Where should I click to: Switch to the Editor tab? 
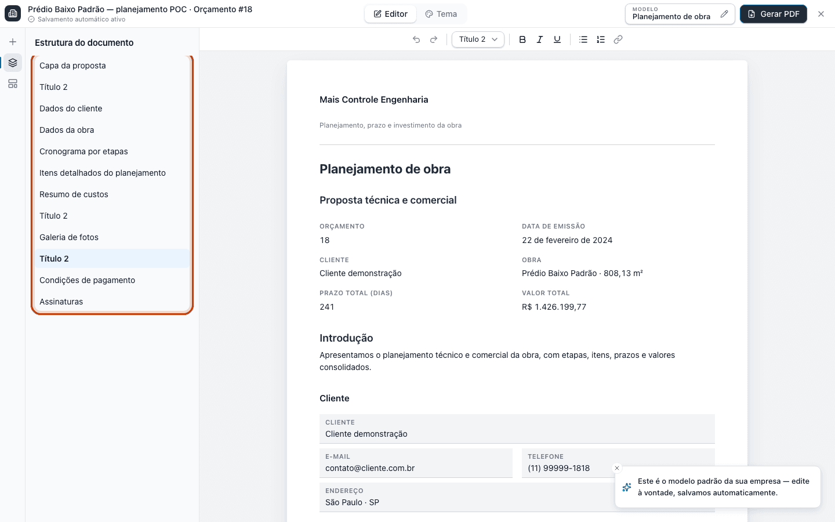(x=391, y=14)
